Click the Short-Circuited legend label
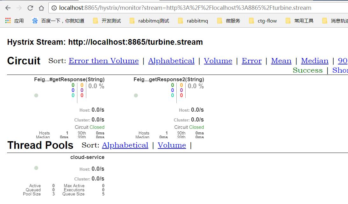The height and width of the screenshot is (204, 348). pos(340,70)
